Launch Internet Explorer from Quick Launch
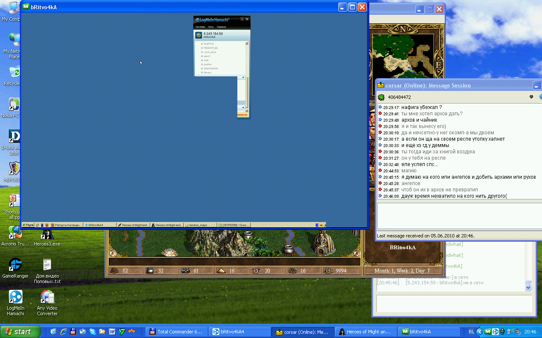542x338 pixels. click(x=64, y=332)
